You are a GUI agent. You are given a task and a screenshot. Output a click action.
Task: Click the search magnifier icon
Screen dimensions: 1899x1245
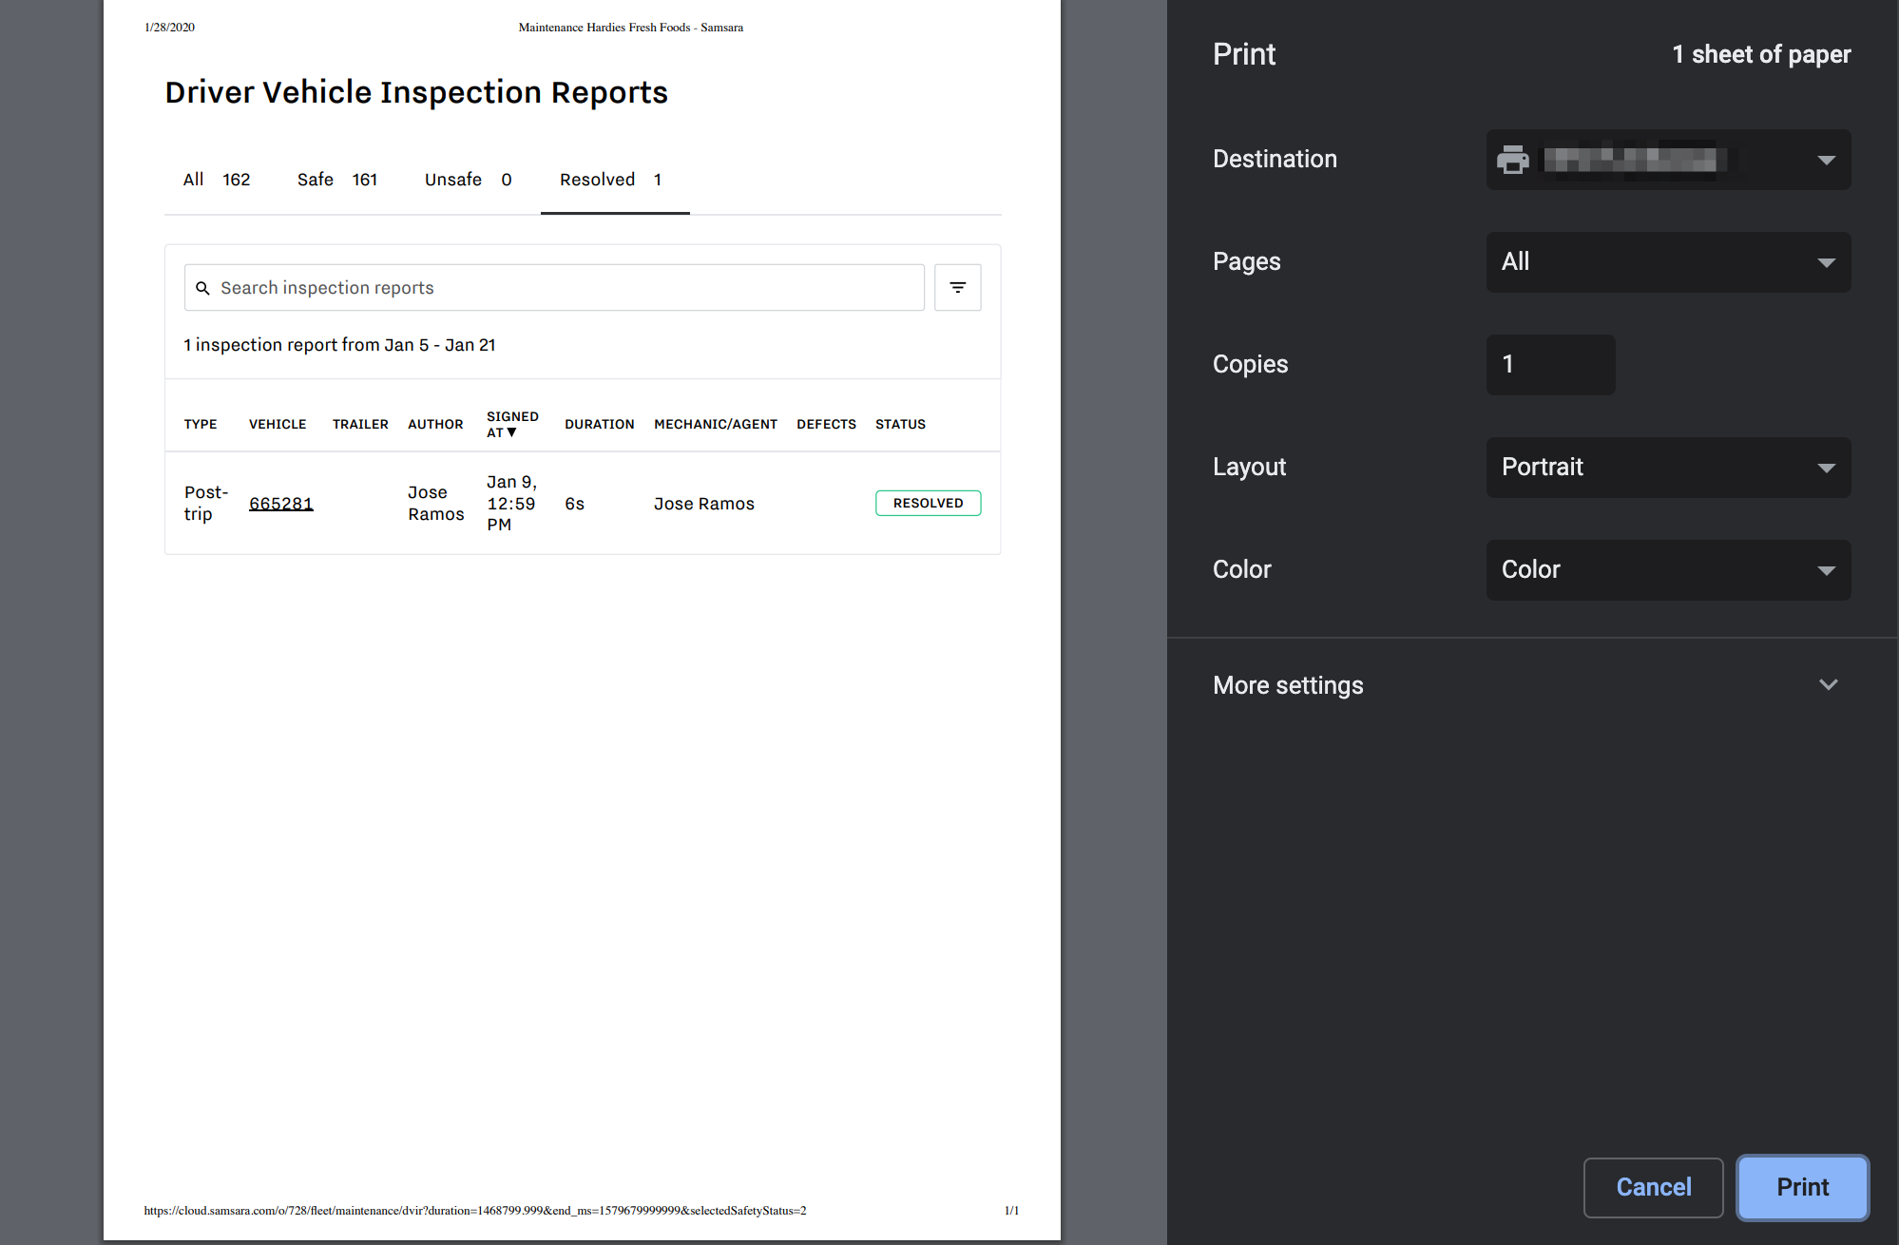pos(202,288)
